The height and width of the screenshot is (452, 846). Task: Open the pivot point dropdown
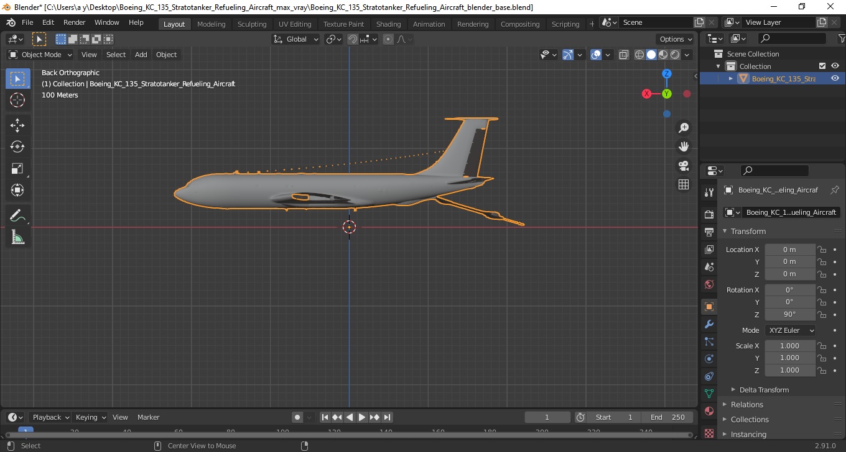[334, 39]
